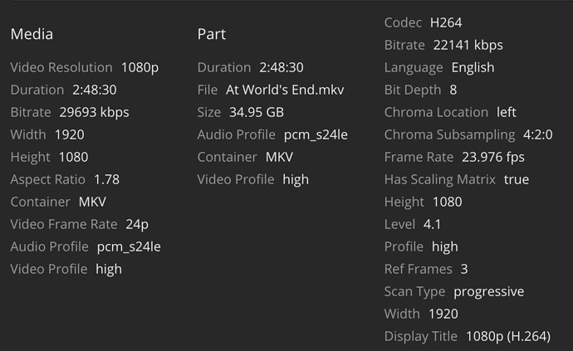
Task: Click the Scan Type progressive value
Action: 488,291
